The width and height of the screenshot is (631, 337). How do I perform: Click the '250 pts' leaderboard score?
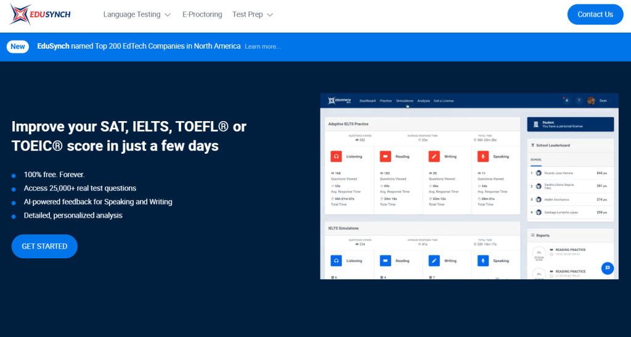601,212
